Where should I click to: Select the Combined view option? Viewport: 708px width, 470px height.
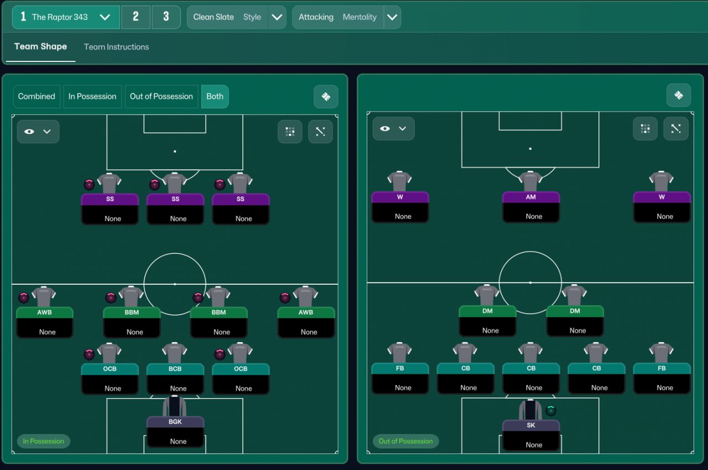37,96
